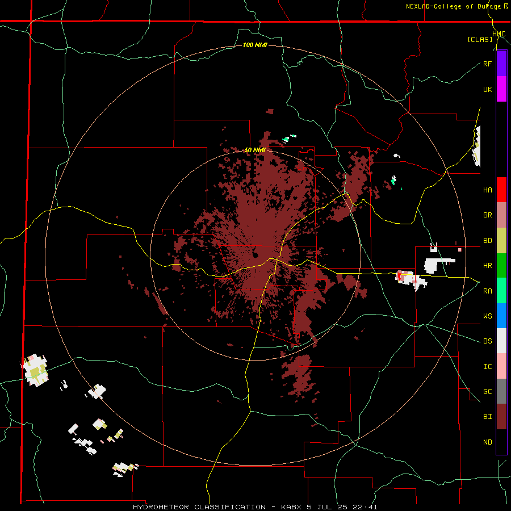Click the HA legend label
The image size is (511, 511).
point(487,190)
